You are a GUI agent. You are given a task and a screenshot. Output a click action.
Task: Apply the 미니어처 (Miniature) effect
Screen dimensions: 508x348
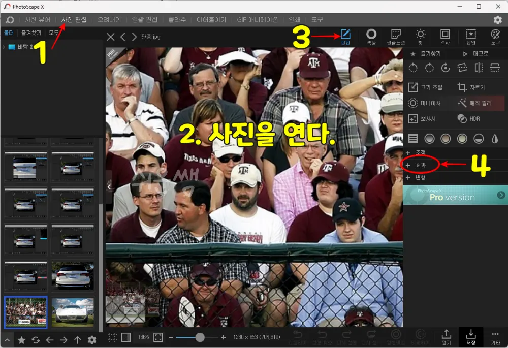[424, 103]
